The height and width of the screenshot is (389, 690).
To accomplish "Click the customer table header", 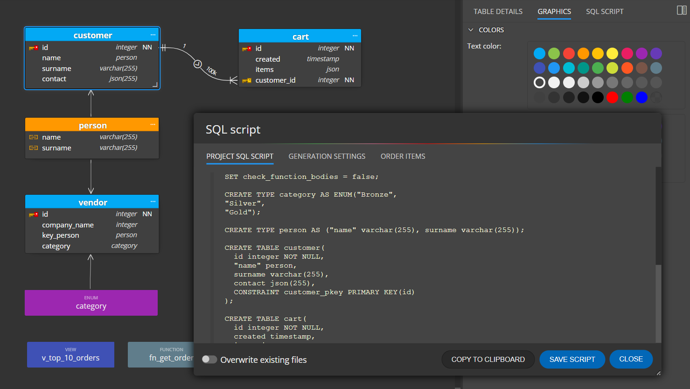I will tap(92, 35).
